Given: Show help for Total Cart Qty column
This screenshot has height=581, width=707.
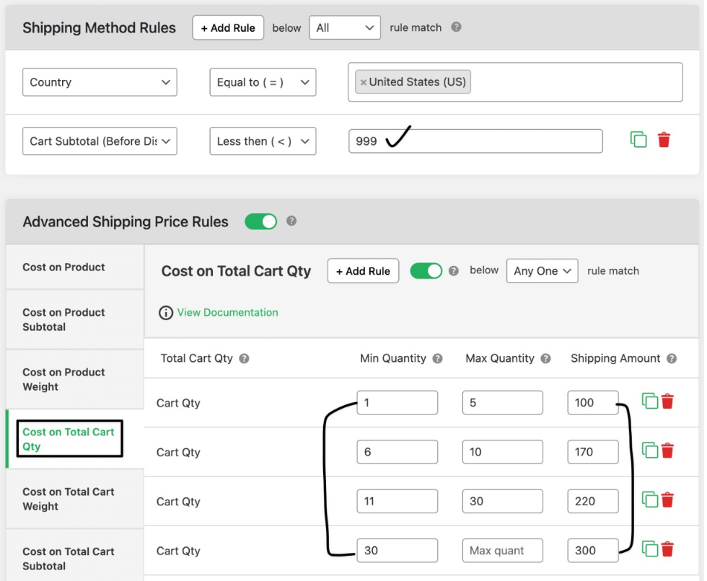Looking at the screenshot, I should coord(244,358).
